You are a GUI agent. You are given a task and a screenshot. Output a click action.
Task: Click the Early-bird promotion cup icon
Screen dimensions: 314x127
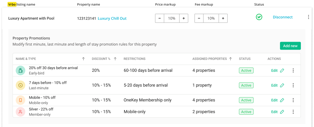pyautogui.click(x=21, y=71)
